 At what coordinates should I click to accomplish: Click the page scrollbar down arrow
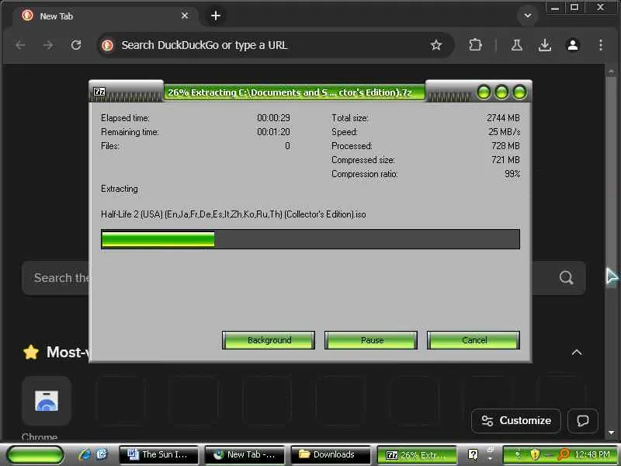(611, 433)
